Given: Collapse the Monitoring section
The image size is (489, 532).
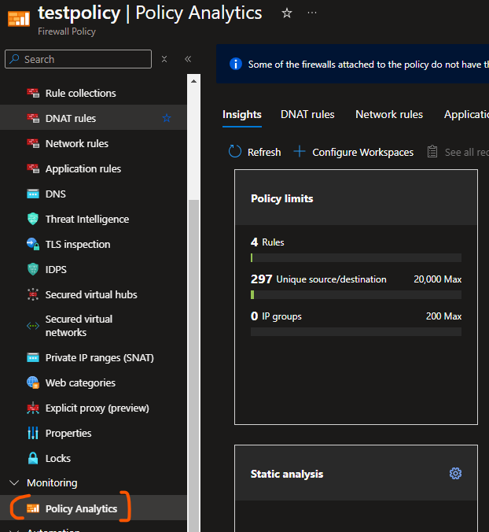Looking at the screenshot, I should point(14,482).
